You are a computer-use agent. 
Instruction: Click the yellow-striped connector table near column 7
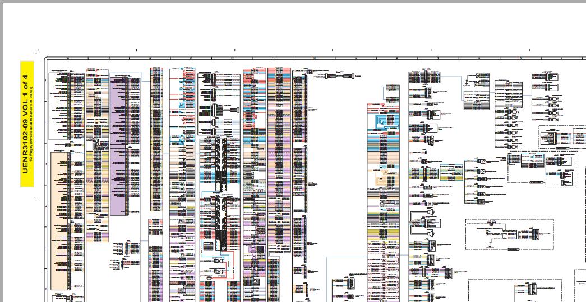[451, 173]
